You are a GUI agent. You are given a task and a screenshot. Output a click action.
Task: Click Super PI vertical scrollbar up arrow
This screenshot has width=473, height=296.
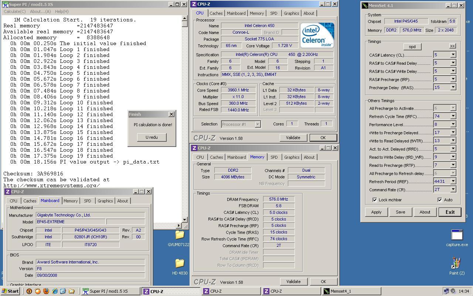tap(185, 18)
